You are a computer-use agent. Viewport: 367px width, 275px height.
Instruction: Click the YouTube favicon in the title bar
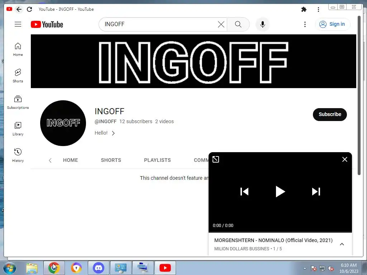pos(9,9)
